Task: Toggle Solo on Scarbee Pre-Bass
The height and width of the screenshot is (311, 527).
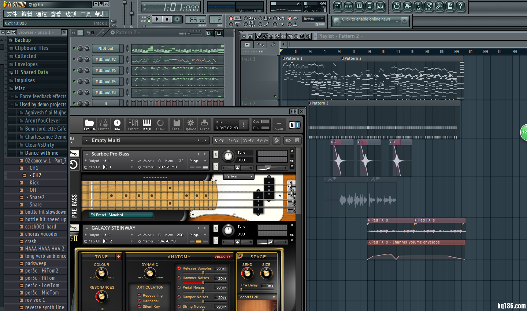Action: pos(216,154)
